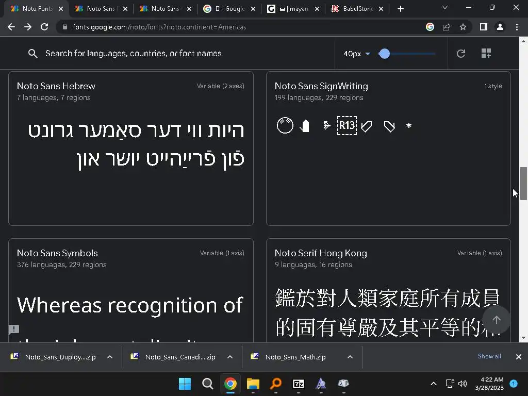The width and height of the screenshot is (528, 396).
Task: Open the Chrome profile menu
Action: (500, 27)
